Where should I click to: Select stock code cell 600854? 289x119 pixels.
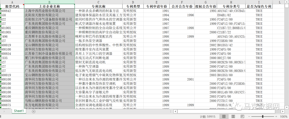tap(12, 54)
